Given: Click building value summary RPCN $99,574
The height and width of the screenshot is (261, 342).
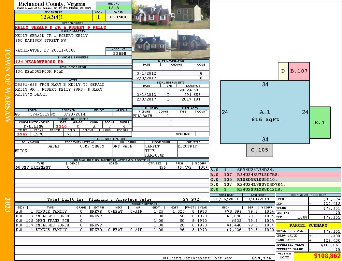Looking at the screenshot, I should (x=332, y=199).
